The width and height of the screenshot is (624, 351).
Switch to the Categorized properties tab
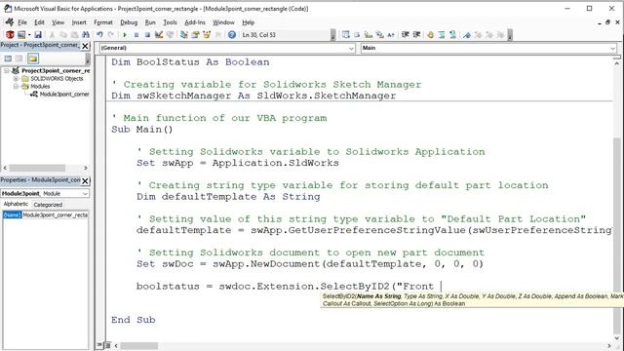[48, 205]
